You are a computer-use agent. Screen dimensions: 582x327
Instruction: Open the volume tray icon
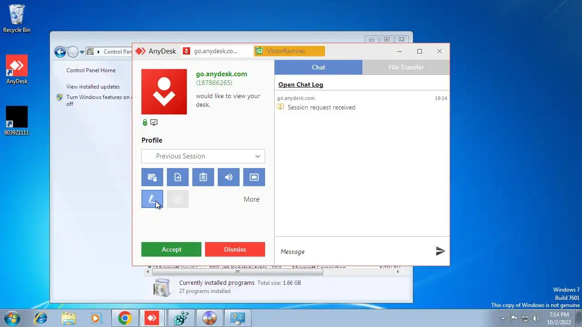click(536, 318)
